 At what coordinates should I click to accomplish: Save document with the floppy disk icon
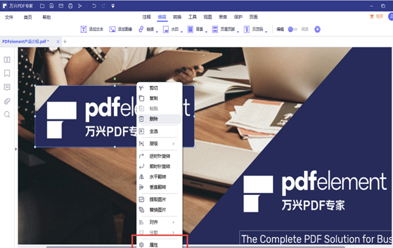(x=52, y=6)
